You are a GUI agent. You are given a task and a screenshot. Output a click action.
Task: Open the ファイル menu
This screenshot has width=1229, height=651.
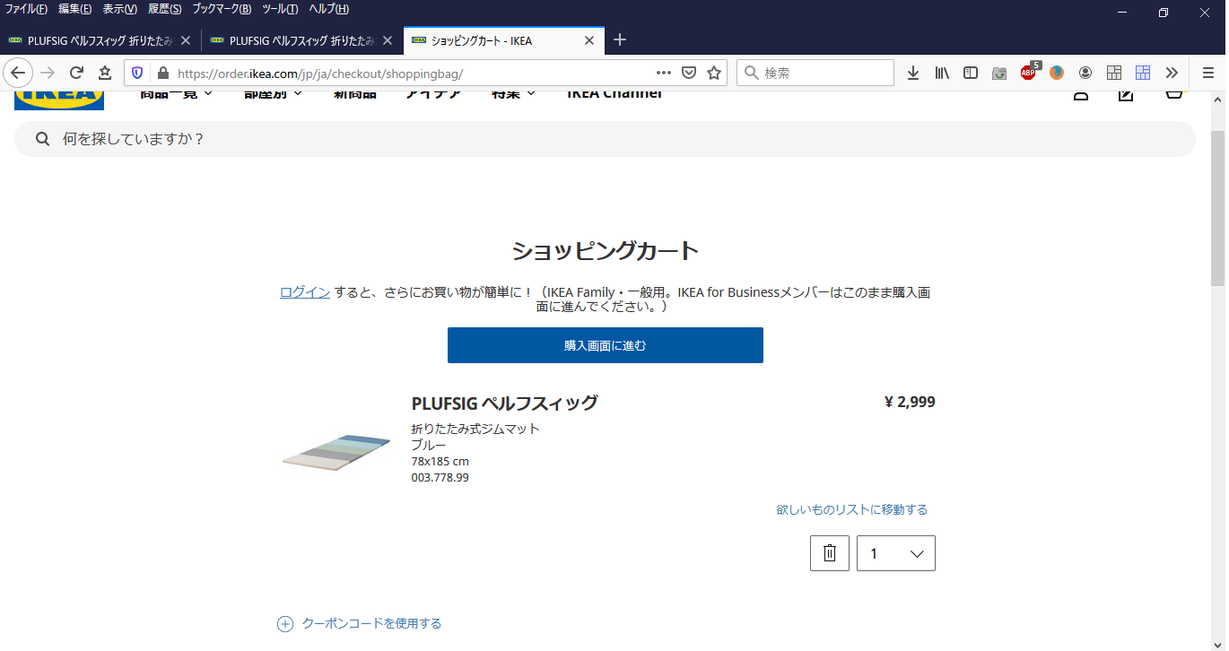(26, 9)
